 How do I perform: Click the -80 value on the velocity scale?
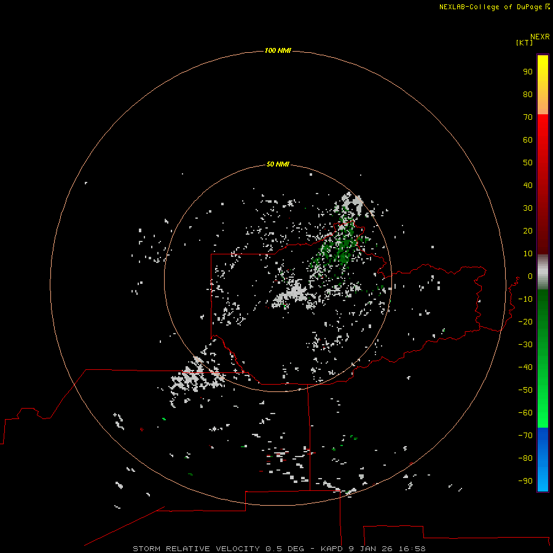click(525, 458)
